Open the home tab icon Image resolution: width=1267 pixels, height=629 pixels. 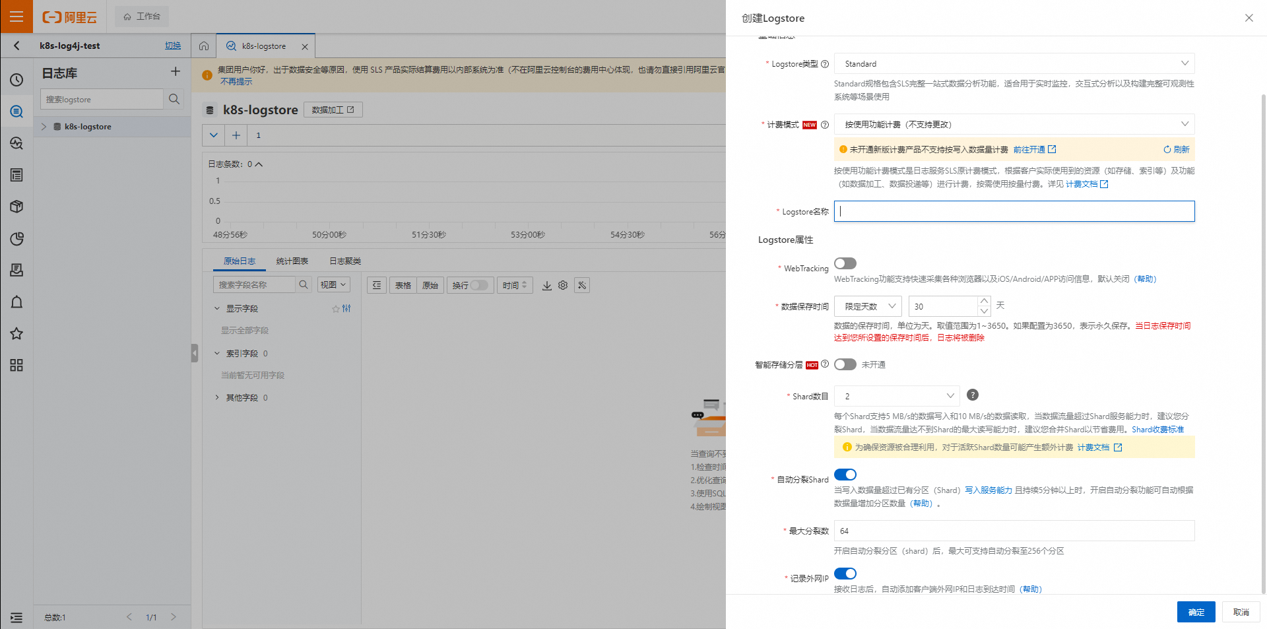pyautogui.click(x=204, y=46)
